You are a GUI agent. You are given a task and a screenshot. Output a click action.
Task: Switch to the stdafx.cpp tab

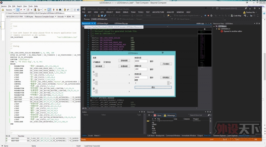tap(200, 23)
